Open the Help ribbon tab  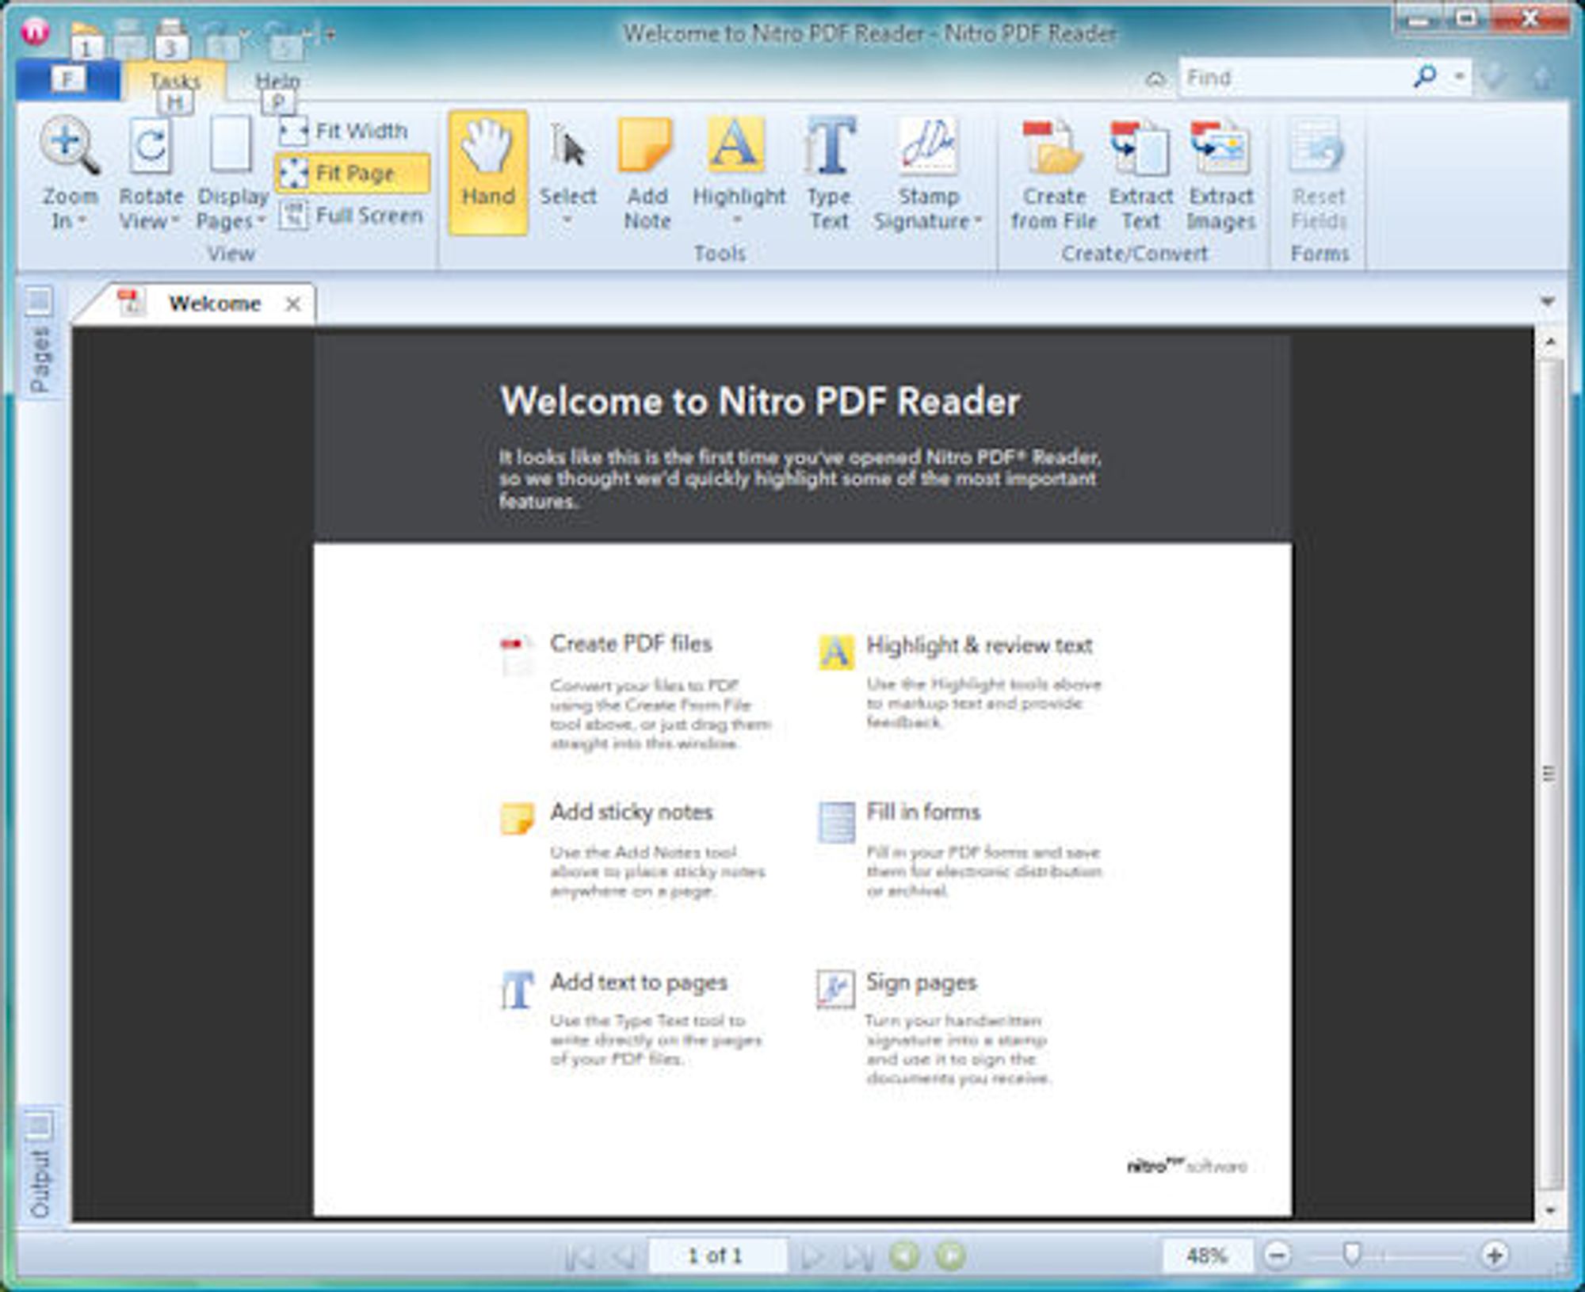277,80
